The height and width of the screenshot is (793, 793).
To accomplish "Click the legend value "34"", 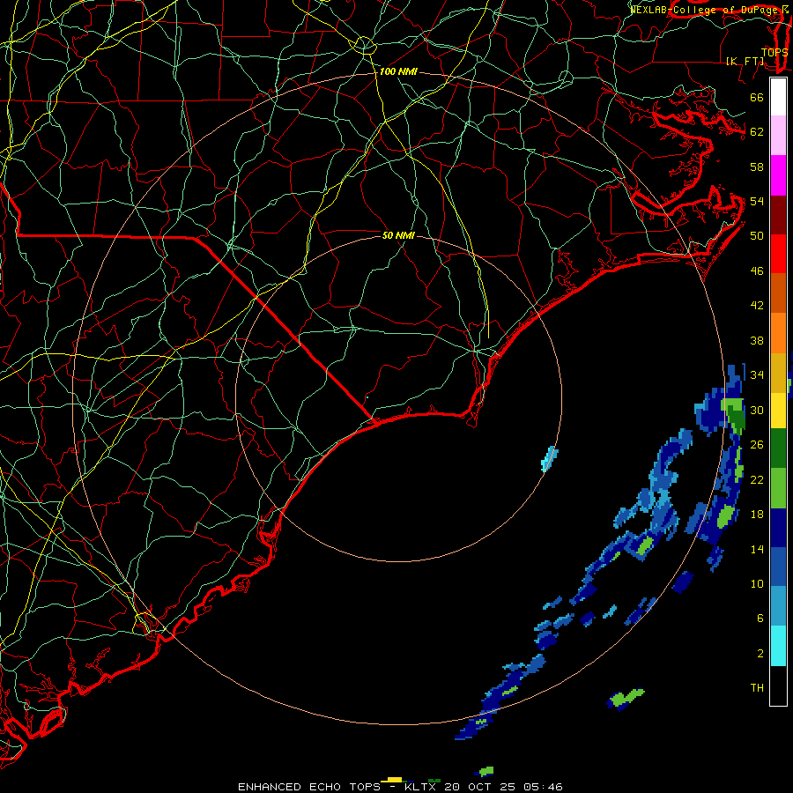I will (757, 375).
